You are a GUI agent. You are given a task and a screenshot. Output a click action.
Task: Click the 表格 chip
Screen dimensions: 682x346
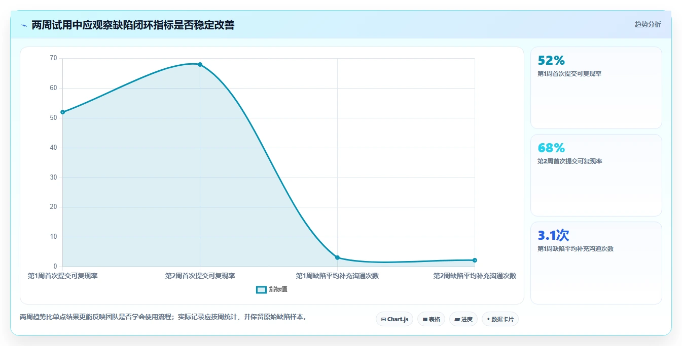[431, 319]
